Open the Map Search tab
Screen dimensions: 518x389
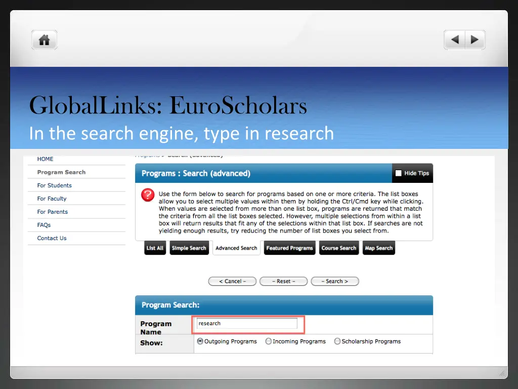[378, 248]
